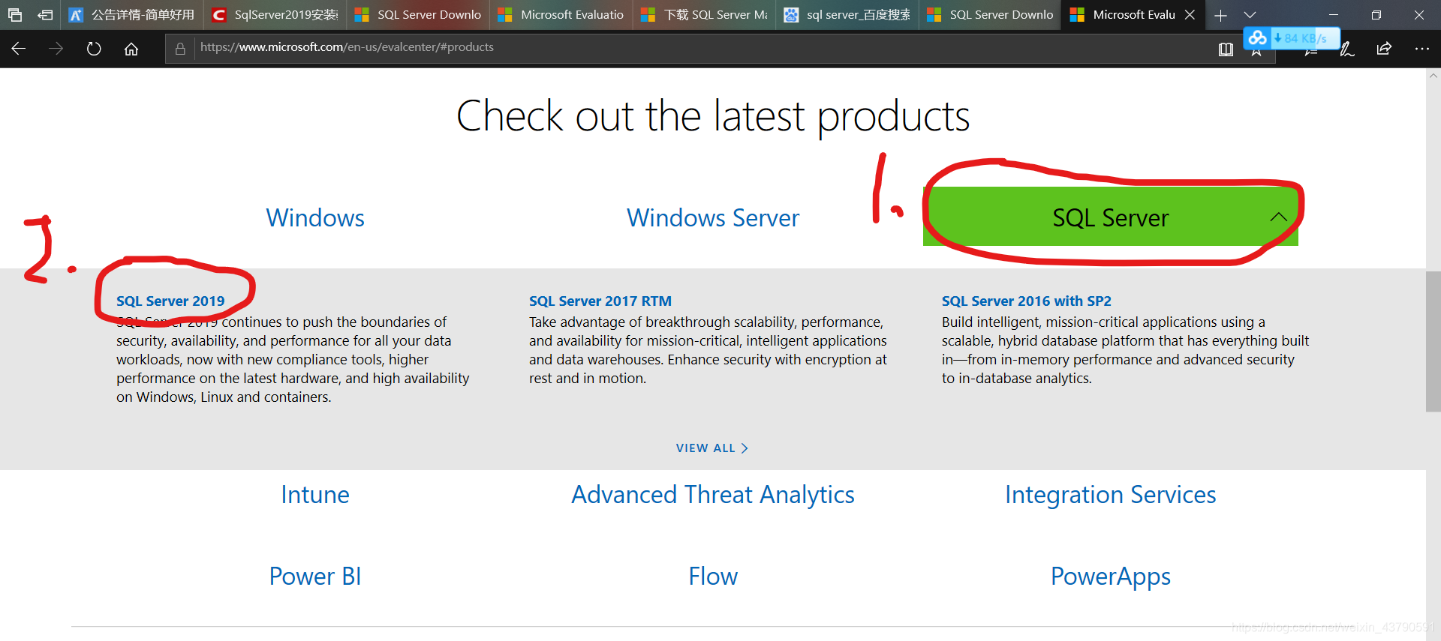Viewport: 1441px width, 641px height.
Task: Add web notes with pen icon
Action: point(1347,49)
